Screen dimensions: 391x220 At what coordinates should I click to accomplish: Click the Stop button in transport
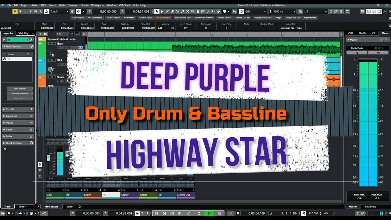pos(199,213)
